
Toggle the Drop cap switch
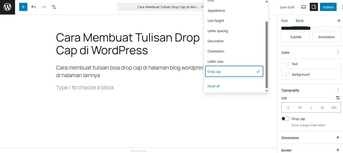pyautogui.click(x=285, y=119)
